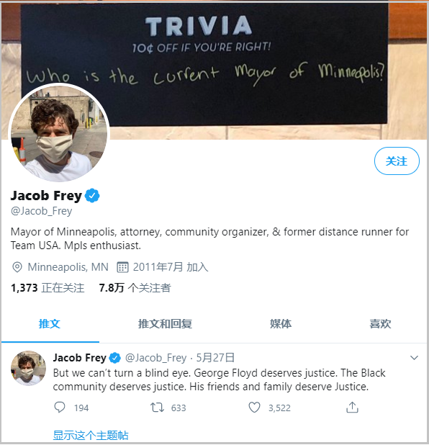View the 7.8万 个关注者 followers list

[x=135, y=288]
